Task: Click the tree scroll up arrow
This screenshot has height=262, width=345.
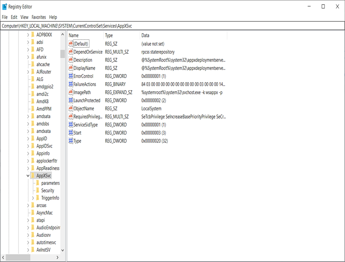Action: (62, 34)
